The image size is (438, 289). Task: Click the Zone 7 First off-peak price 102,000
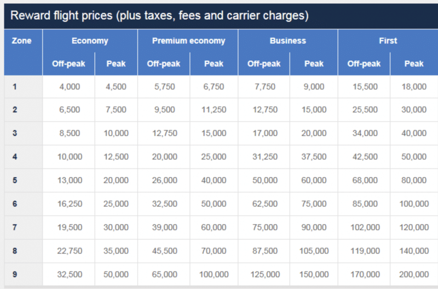tap(364, 228)
